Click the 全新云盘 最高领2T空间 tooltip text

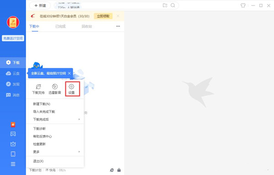tap(48, 73)
